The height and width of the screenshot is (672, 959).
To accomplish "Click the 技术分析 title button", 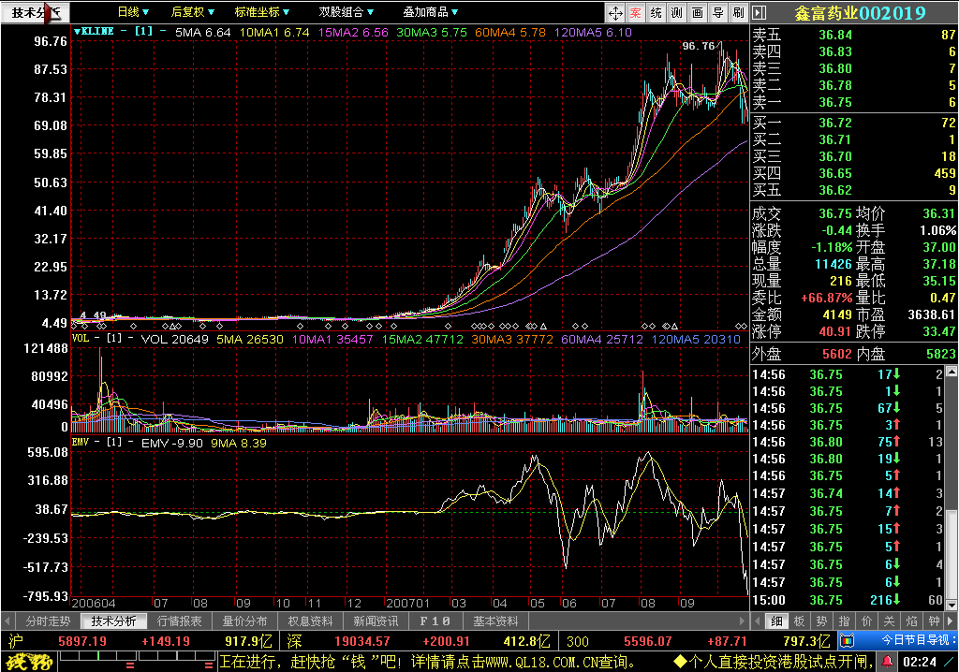I will [35, 12].
